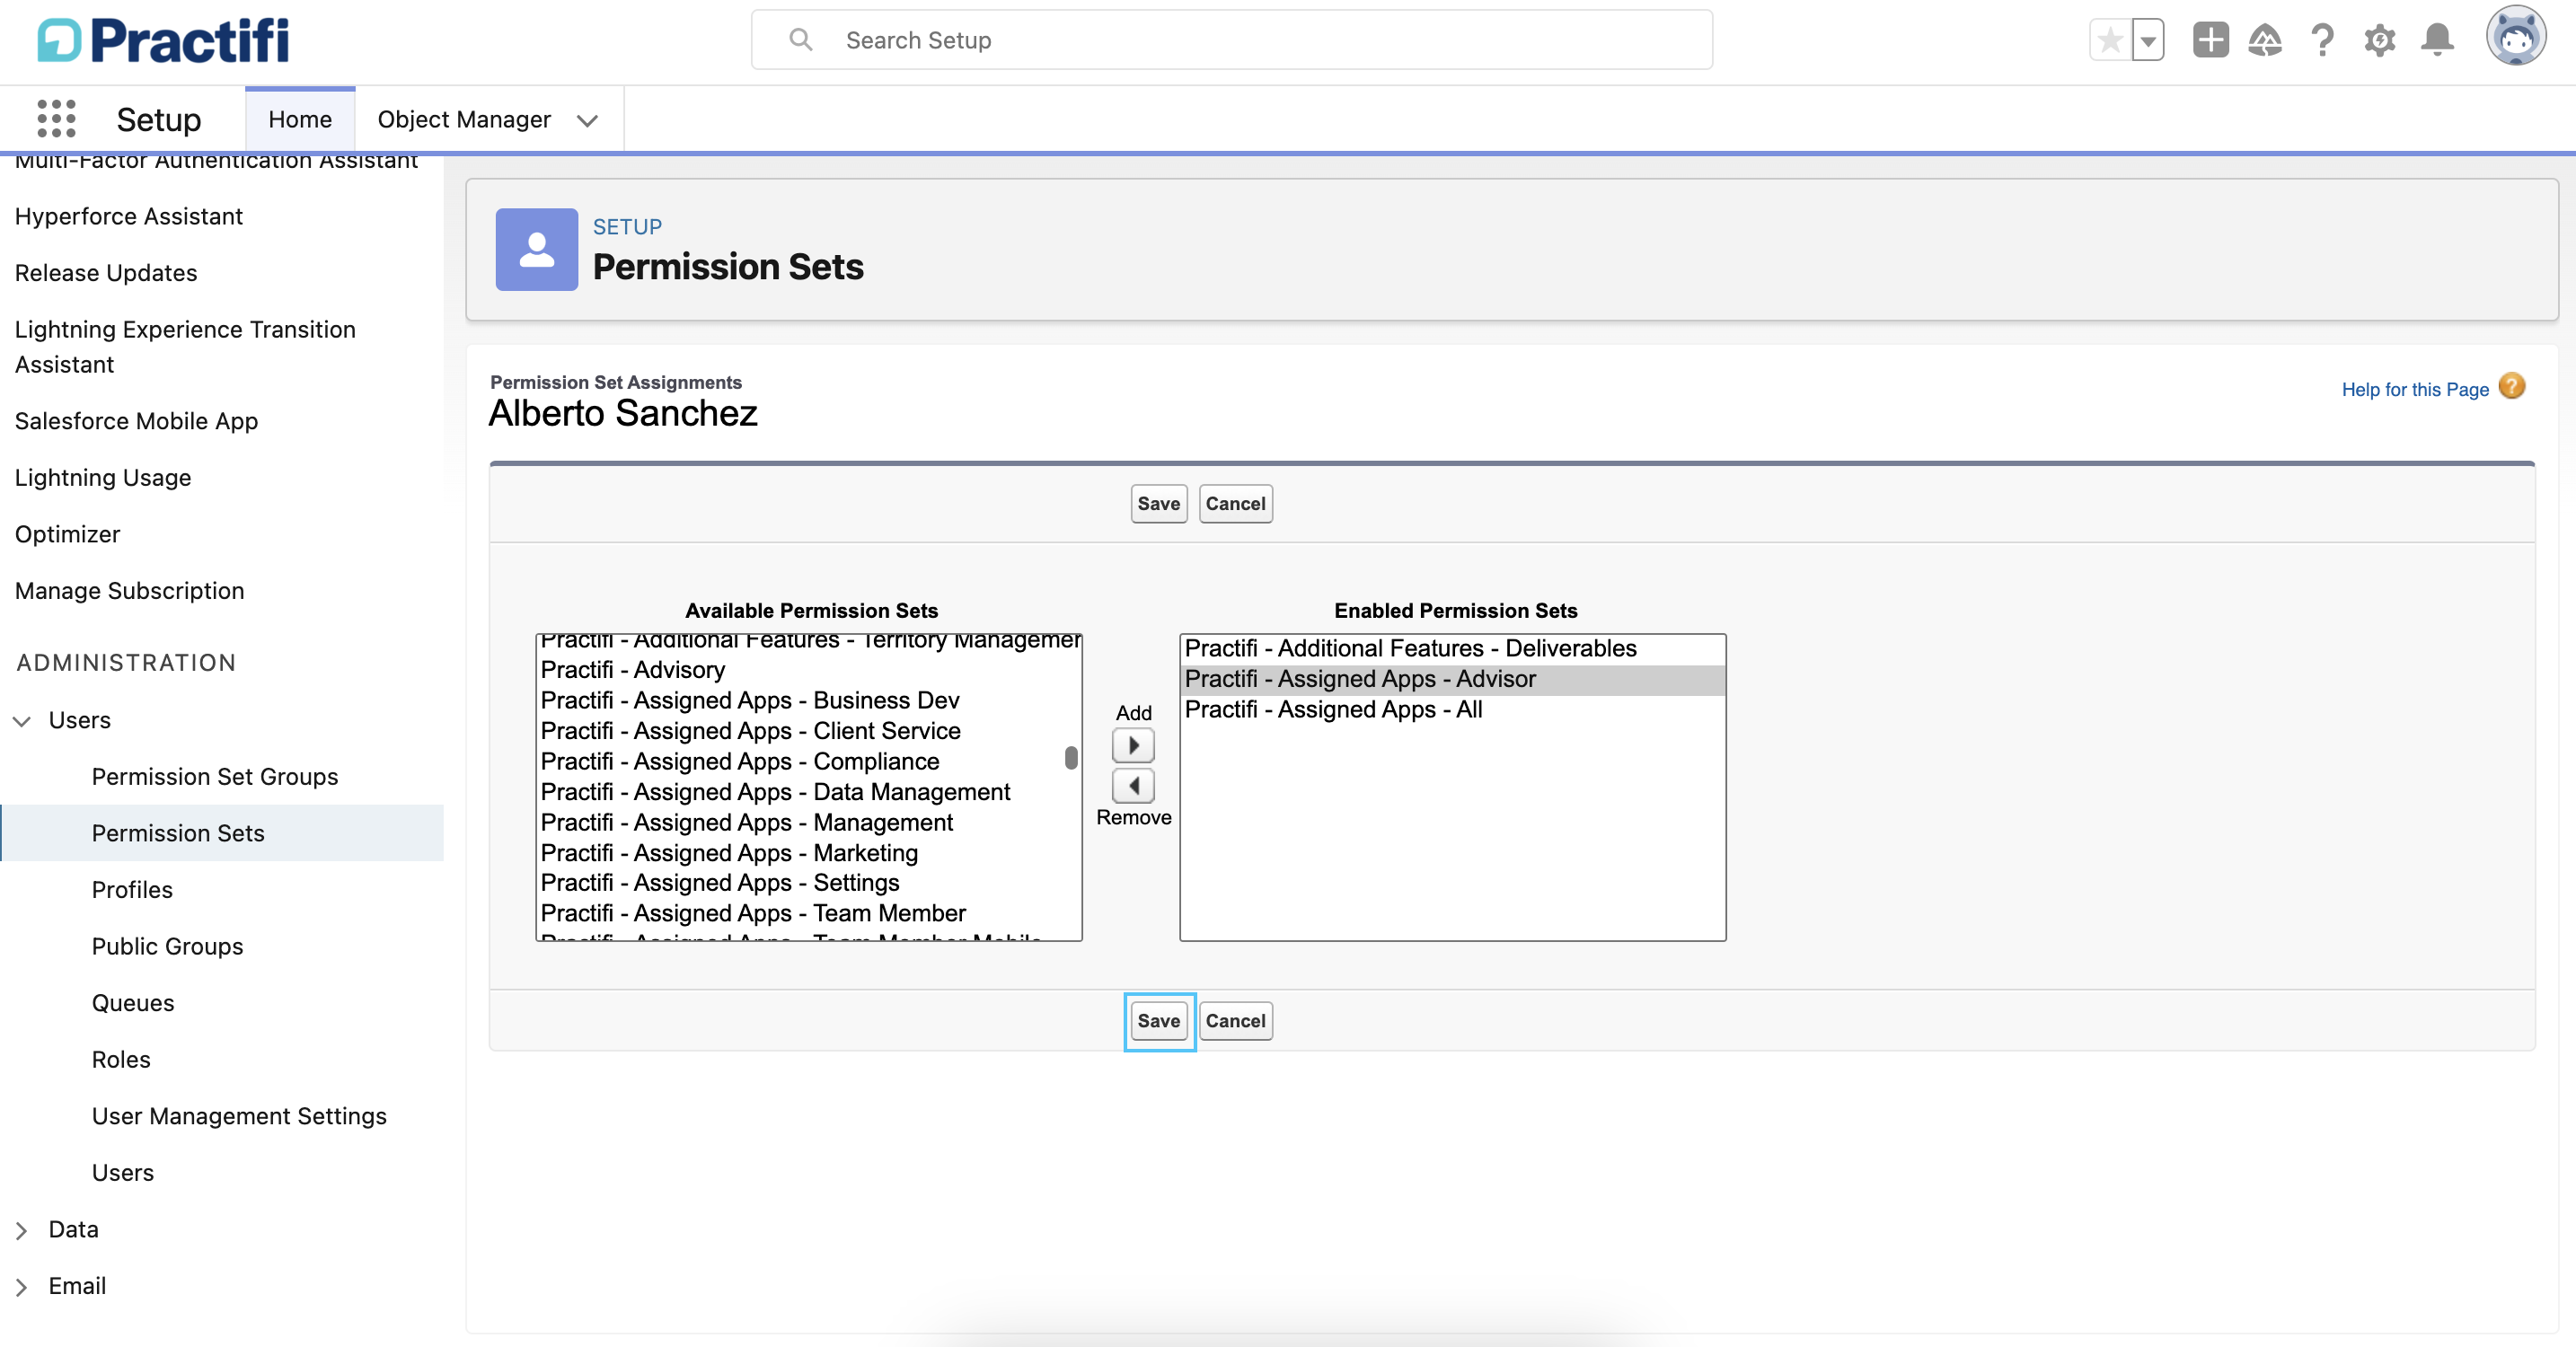Click the orange help question icon
Viewport: 2576px width, 1347px height.
tap(2511, 386)
